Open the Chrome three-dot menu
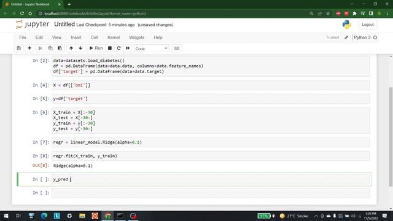The height and width of the screenshot is (221, 393). pos(387,14)
